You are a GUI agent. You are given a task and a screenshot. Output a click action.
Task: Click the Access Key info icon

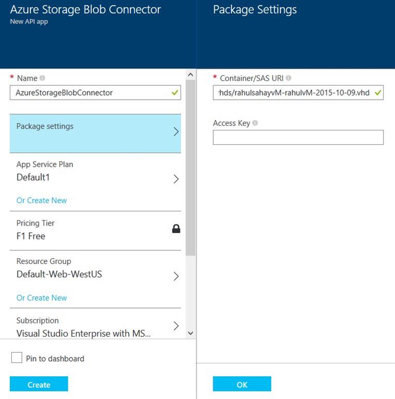point(255,123)
